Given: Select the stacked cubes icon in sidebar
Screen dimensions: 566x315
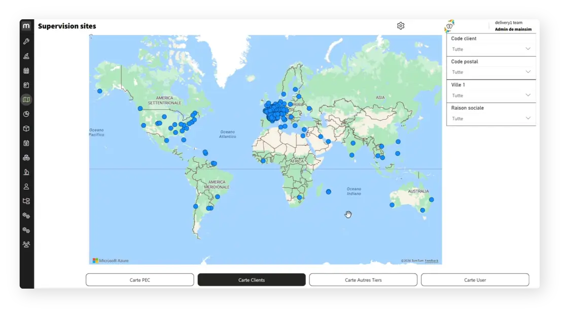Looking at the screenshot, I should tap(26, 158).
